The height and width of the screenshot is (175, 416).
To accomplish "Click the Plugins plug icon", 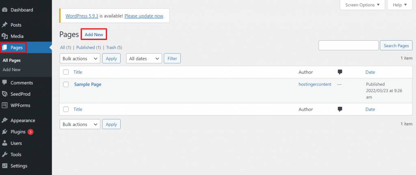I will tap(5, 132).
